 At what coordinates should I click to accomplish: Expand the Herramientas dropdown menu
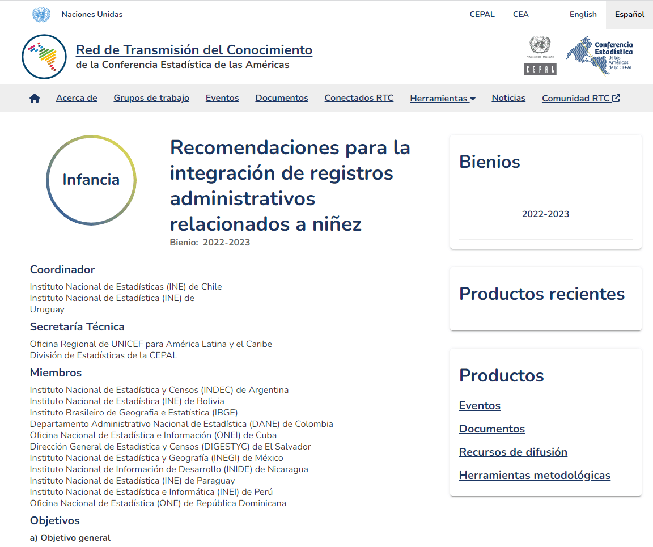coord(443,98)
